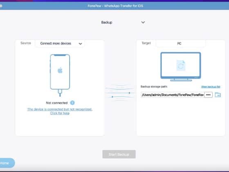
Task: Open the View backup list link
Action: (211, 87)
